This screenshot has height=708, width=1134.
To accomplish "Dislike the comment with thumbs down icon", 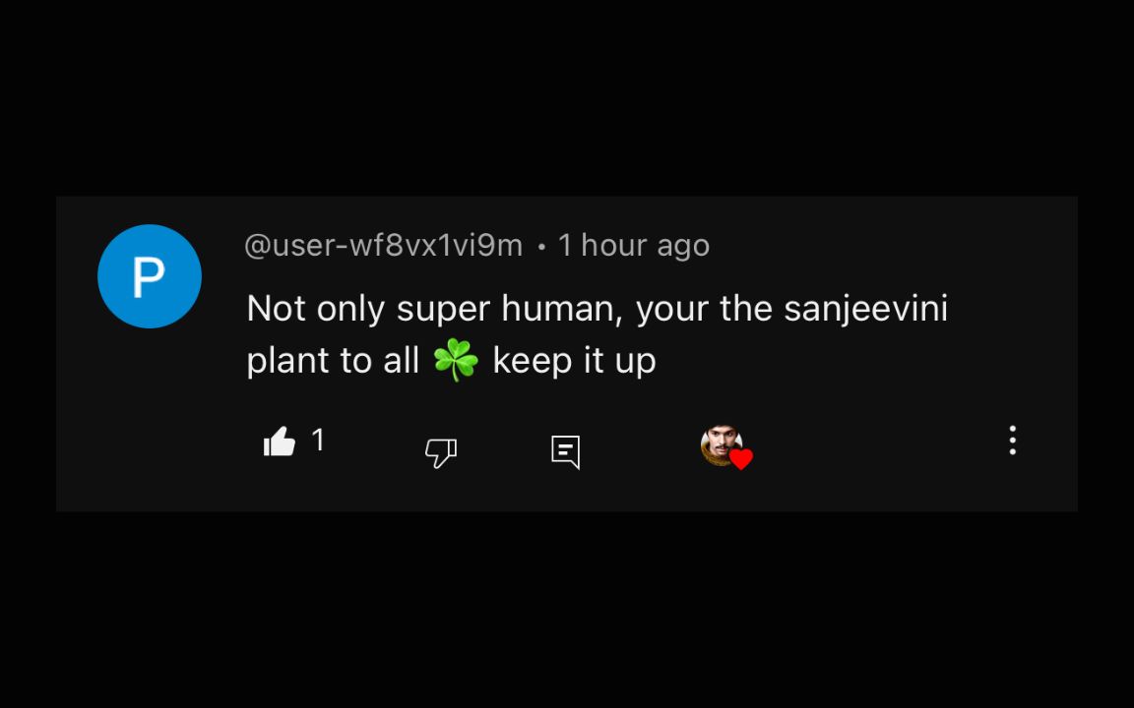I will coord(440,453).
